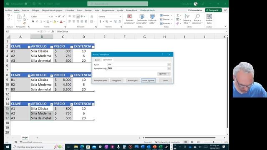Open Formato condicional menu

click(x=130, y=19)
